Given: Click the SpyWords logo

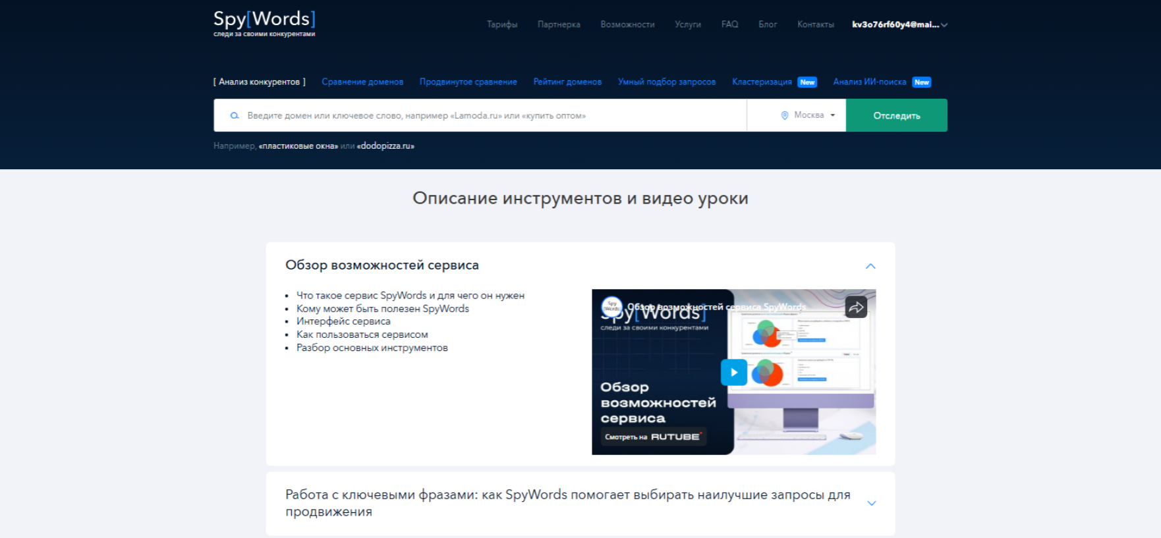Looking at the screenshot, I should point(264,23).
